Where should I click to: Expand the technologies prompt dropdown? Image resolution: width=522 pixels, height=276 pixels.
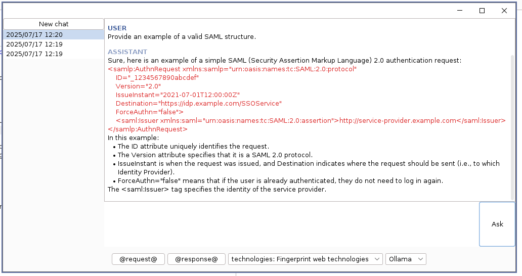pyautogui.click(x=306, y=259)
